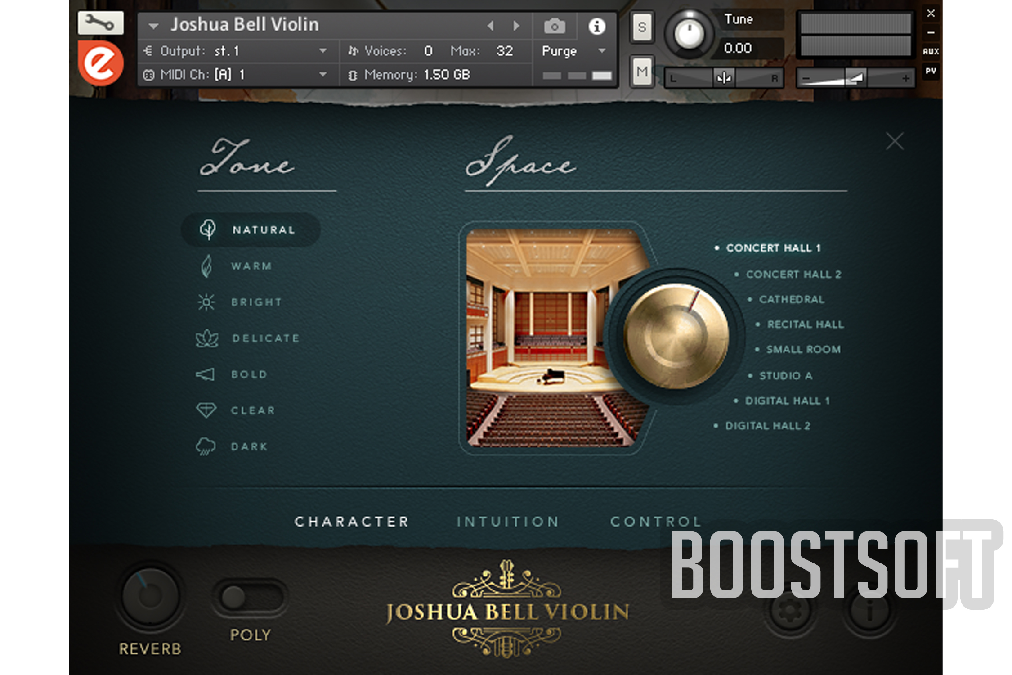Viewport: 1012px width, 675px height.
Task: Switch to the Control tab
Action: click(x=655, y=522)
